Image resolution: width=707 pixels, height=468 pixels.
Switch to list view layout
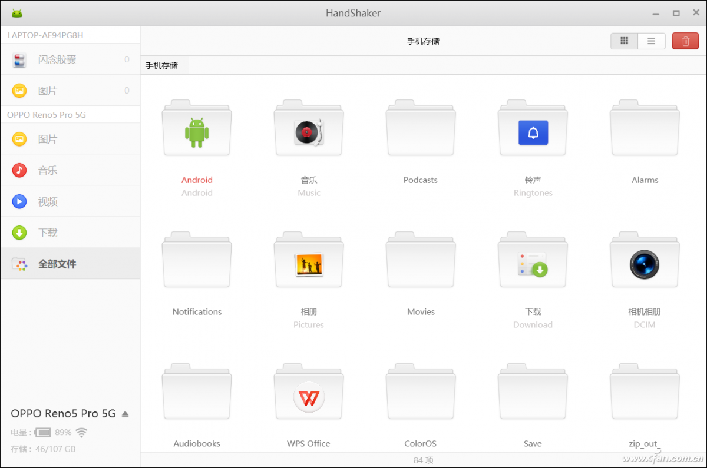(651, 41)
